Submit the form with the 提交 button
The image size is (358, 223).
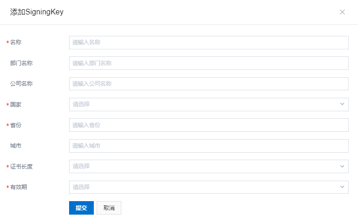[81, 208]
